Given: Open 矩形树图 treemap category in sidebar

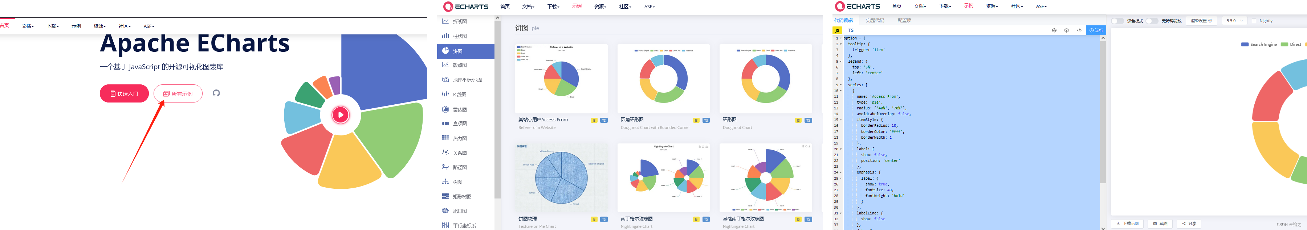Looking at the screenshot, I should pyautogui.click(x=465, y=197).
